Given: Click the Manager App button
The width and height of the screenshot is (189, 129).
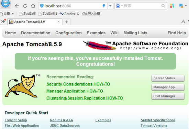Looking at the screenshot, I should point(168,87).
